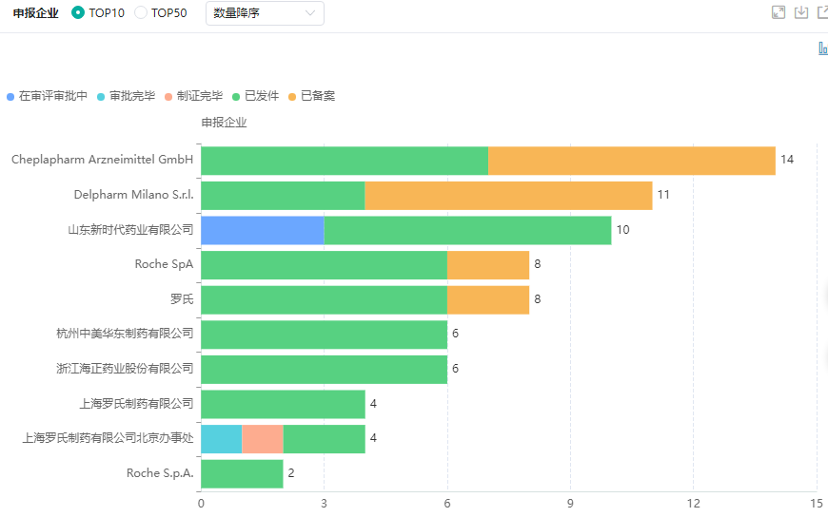Click the 申报企业 tab label at top

pyautogui.click(x=35, y=13)
